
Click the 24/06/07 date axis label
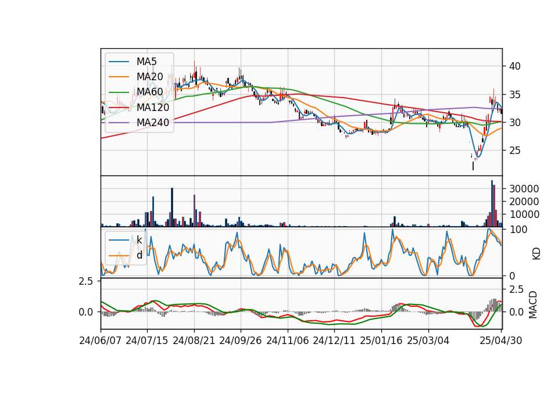click(x=101, y=341)
